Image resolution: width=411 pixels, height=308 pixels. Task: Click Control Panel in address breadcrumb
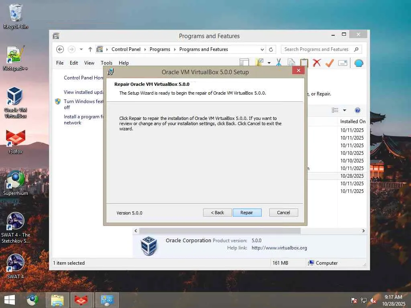tap(126, 49)
